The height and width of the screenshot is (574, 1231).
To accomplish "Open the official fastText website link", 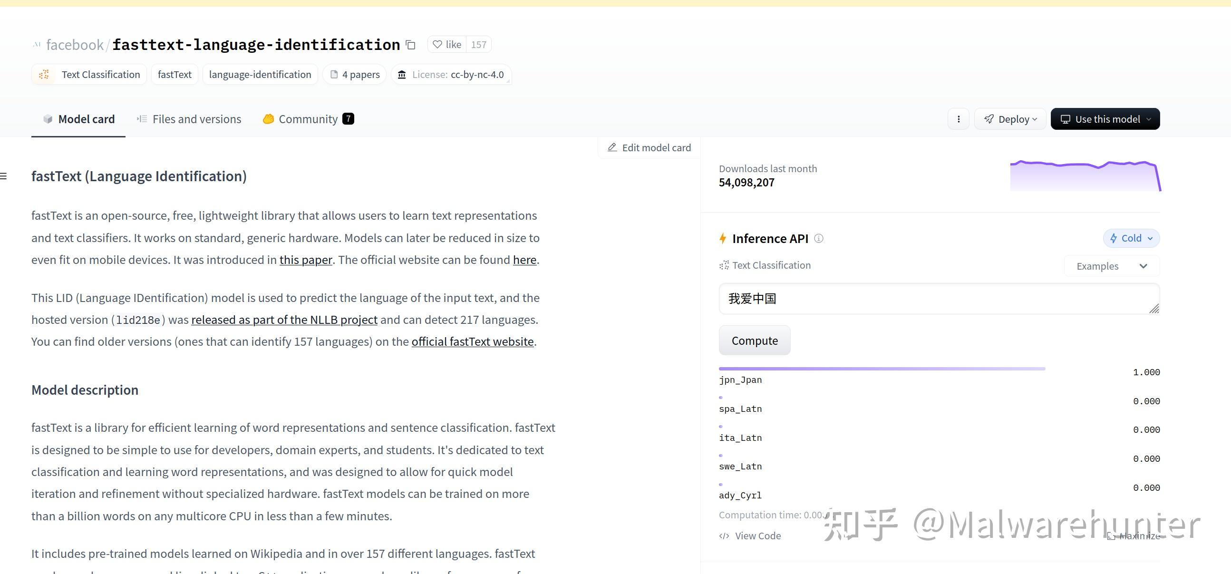I will pos(472,341).
